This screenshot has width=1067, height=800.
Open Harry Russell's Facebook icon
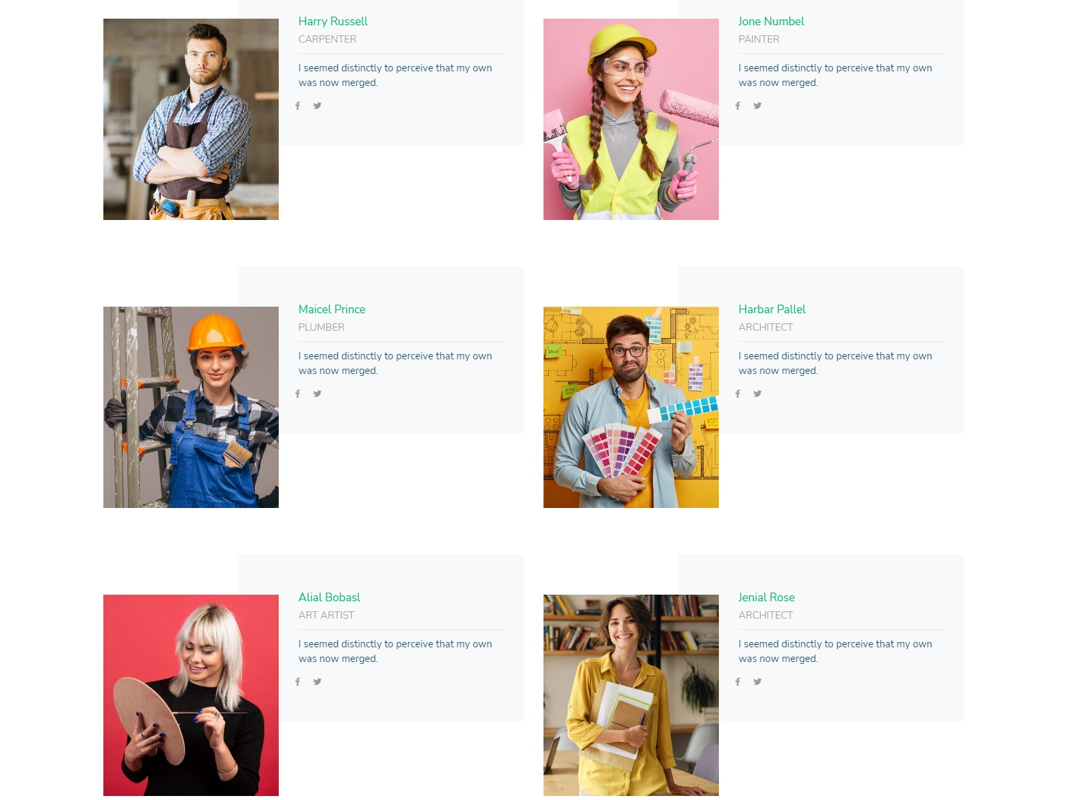tap(297, 106)
